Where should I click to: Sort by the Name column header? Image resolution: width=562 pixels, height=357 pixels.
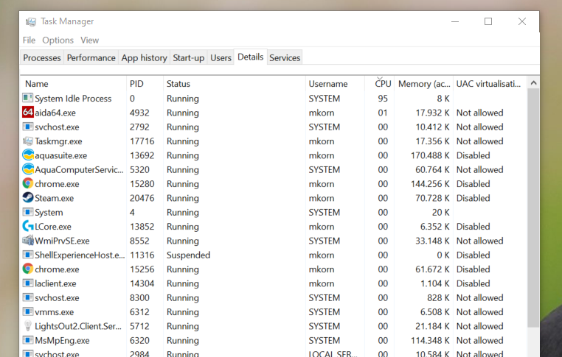[73, 84]
